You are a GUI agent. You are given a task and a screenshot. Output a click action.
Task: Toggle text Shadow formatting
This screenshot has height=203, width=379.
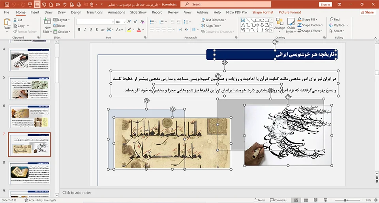[96, 30]
